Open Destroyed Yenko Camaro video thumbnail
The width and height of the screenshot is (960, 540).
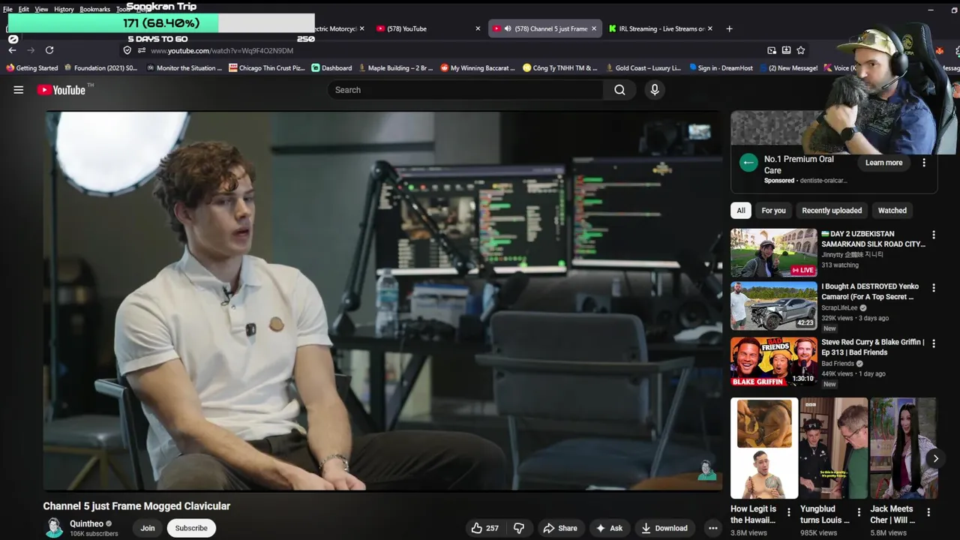pyautogui.click(x=774, y=306)
